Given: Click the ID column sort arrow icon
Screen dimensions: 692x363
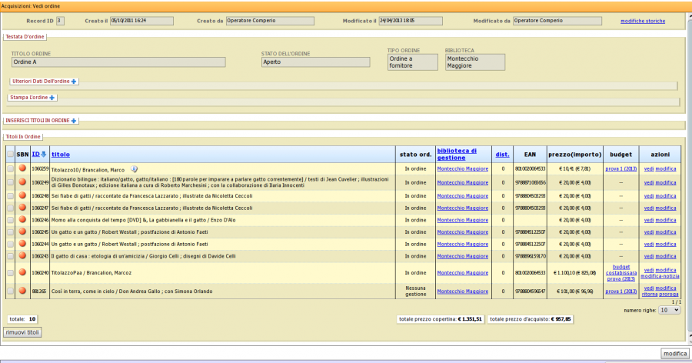Looking at the screenshot, I should pos(44,155).
